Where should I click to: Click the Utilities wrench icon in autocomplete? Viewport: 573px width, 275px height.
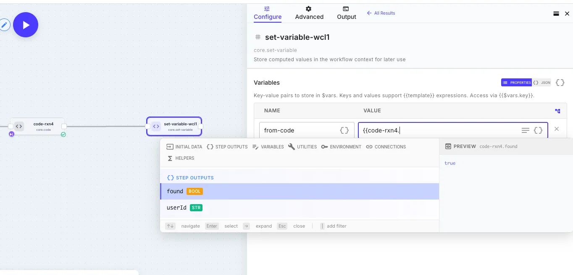[x=292, y=147]
